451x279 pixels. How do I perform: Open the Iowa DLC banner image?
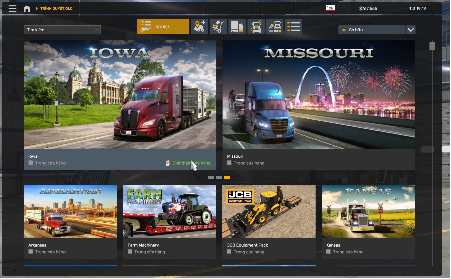click(x=120, y=94)
